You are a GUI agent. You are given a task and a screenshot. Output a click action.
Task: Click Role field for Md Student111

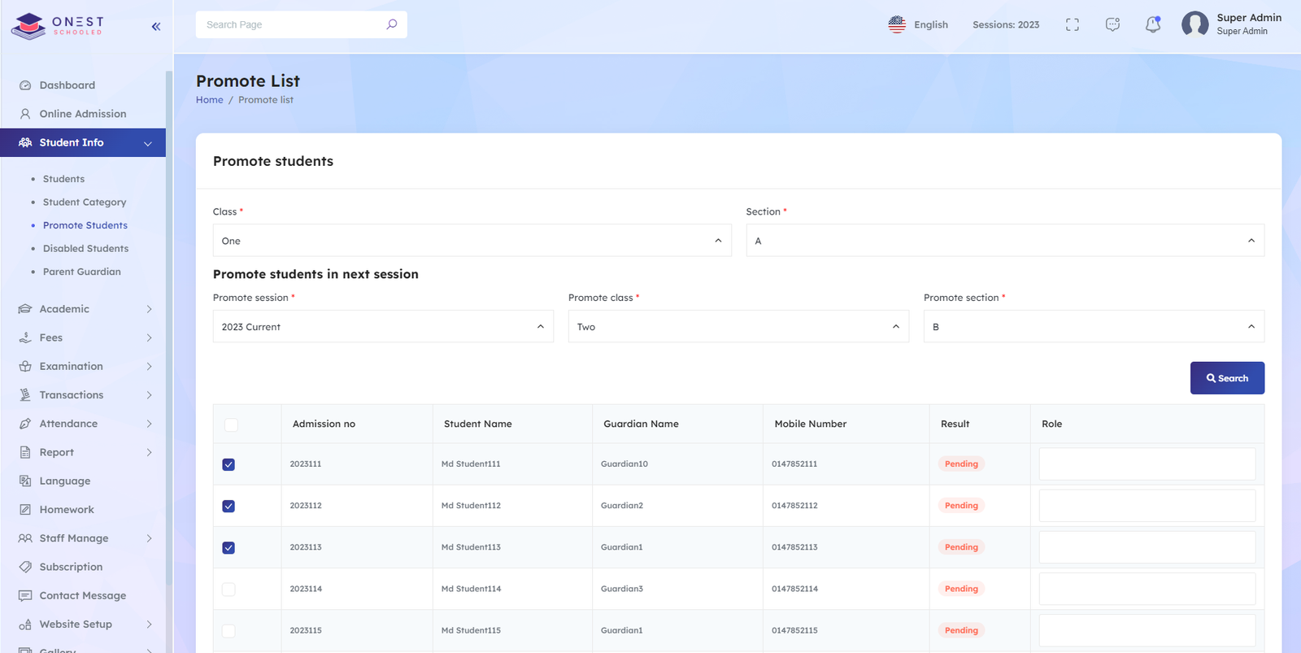tap(1147, 464)
